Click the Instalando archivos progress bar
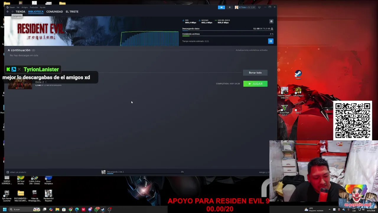The width and height of the screenshot is (378, 213). [228, 36]
